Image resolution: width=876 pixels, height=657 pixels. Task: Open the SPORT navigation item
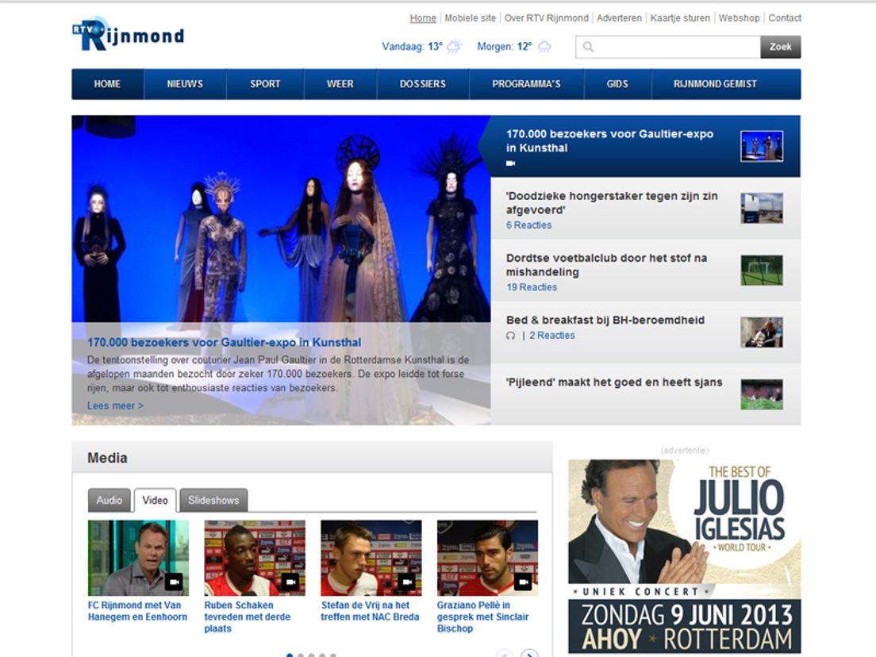265,84
